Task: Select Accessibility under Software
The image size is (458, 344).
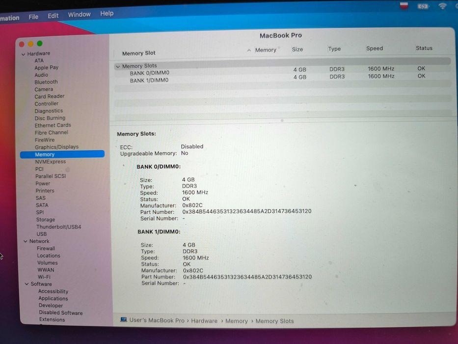Action: [x=53, y=291]
